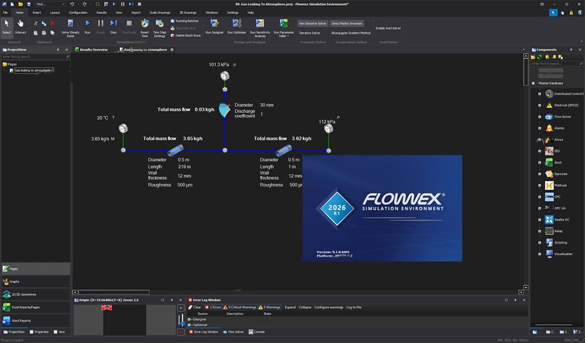Click the Scripting library icon
This screenshot has width=585, height=343.
click(549, 242)
